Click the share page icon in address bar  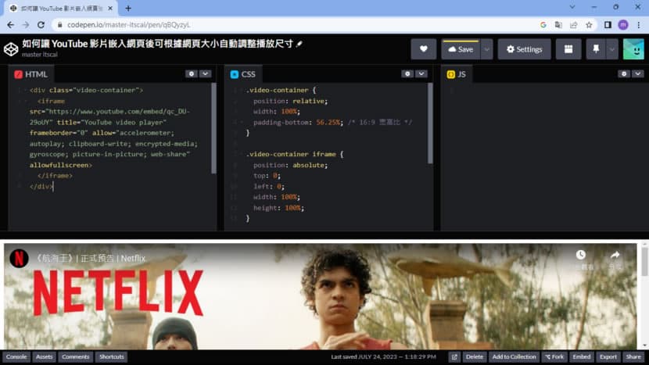574,25
